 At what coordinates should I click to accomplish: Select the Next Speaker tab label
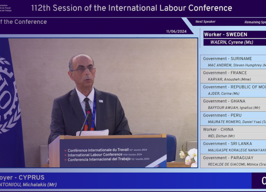[205, 22]
